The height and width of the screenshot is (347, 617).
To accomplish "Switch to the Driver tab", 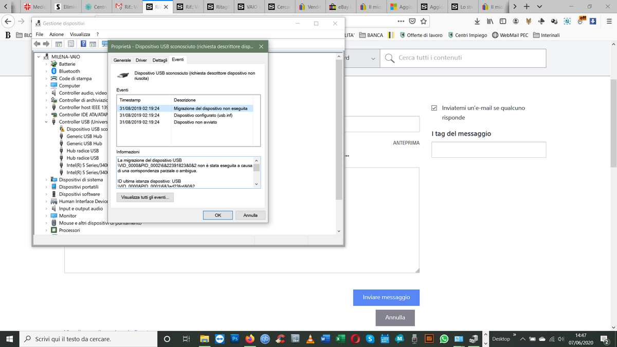I will [x=141, y=60].
